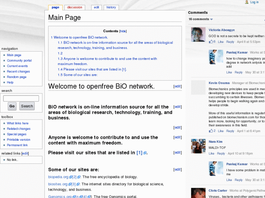Click thumbs-up icon on Kevin Onuma's comment
The height and width of the screenshot is (198, 265).
click(211, 130)
